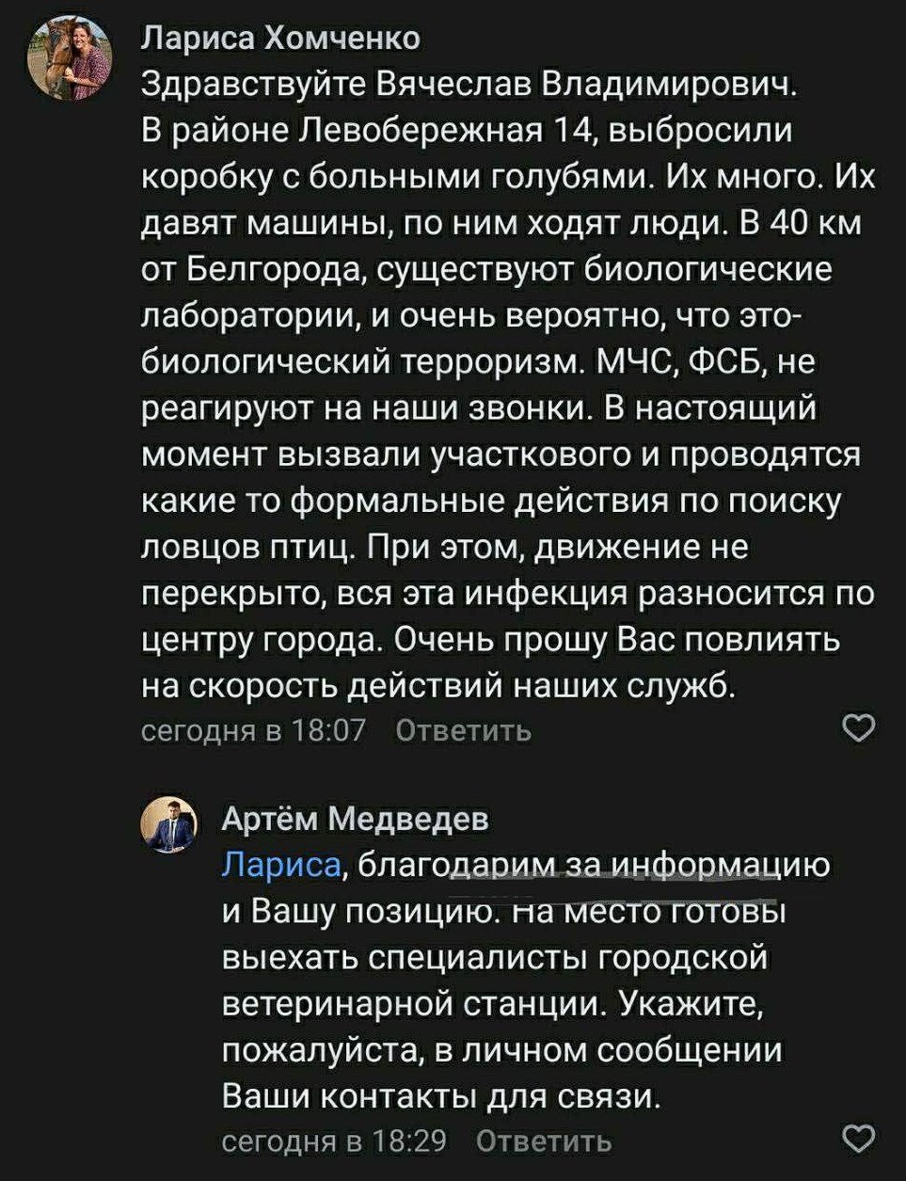Reply to the comment posted at 18:07
The image size is (906, 1181).
click(463, 730)
